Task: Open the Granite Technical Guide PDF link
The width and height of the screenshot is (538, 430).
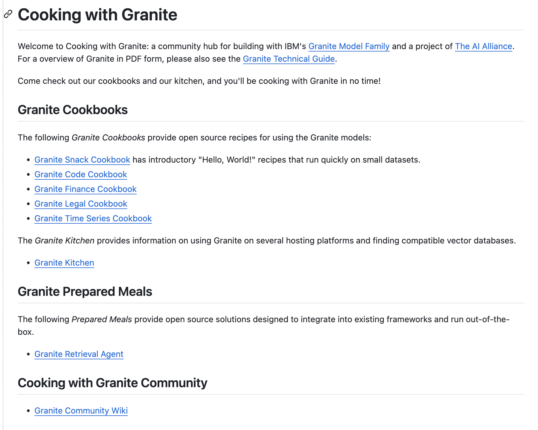Action: click(x=289, y=59)
